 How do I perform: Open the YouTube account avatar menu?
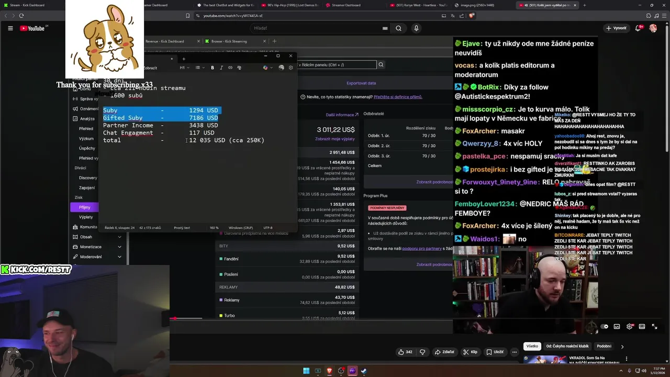click(653, 28)
